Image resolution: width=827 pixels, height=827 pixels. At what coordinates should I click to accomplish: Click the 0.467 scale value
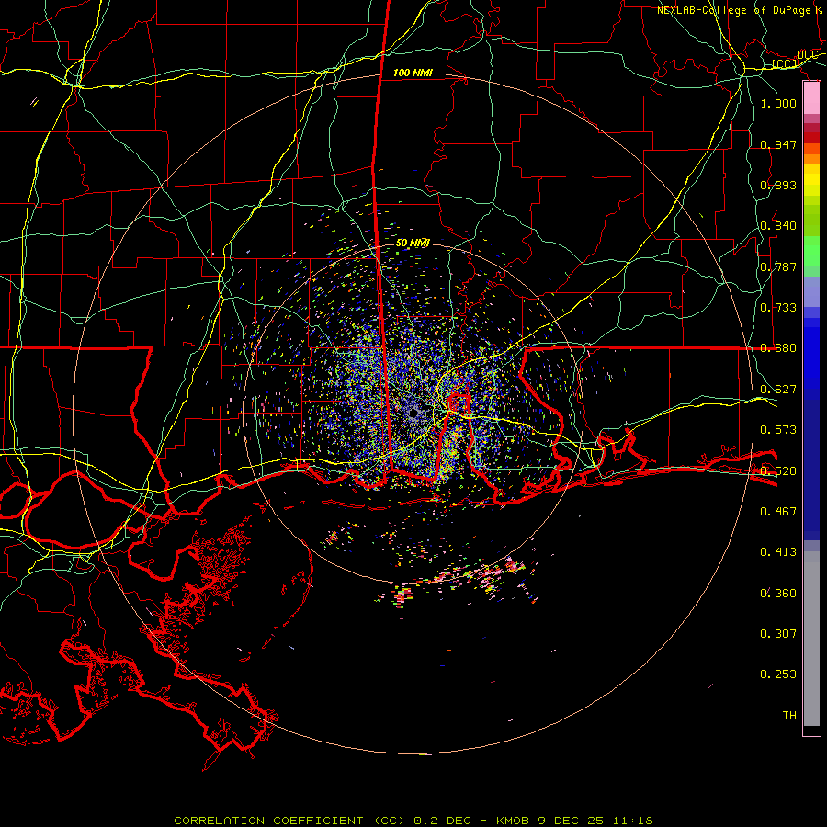778,512
